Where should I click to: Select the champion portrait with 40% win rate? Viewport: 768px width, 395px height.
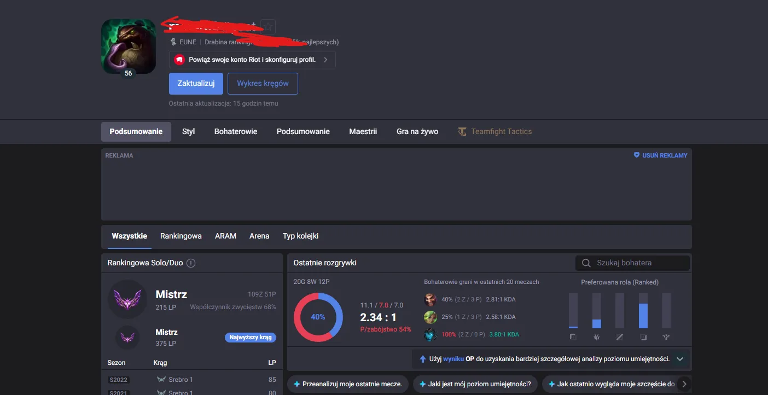pyautogui.click(x=430, y=300)
